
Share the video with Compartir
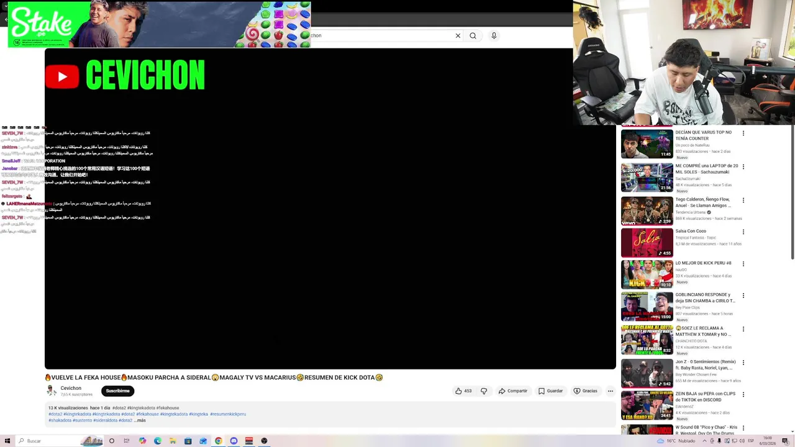pos(512,391)
